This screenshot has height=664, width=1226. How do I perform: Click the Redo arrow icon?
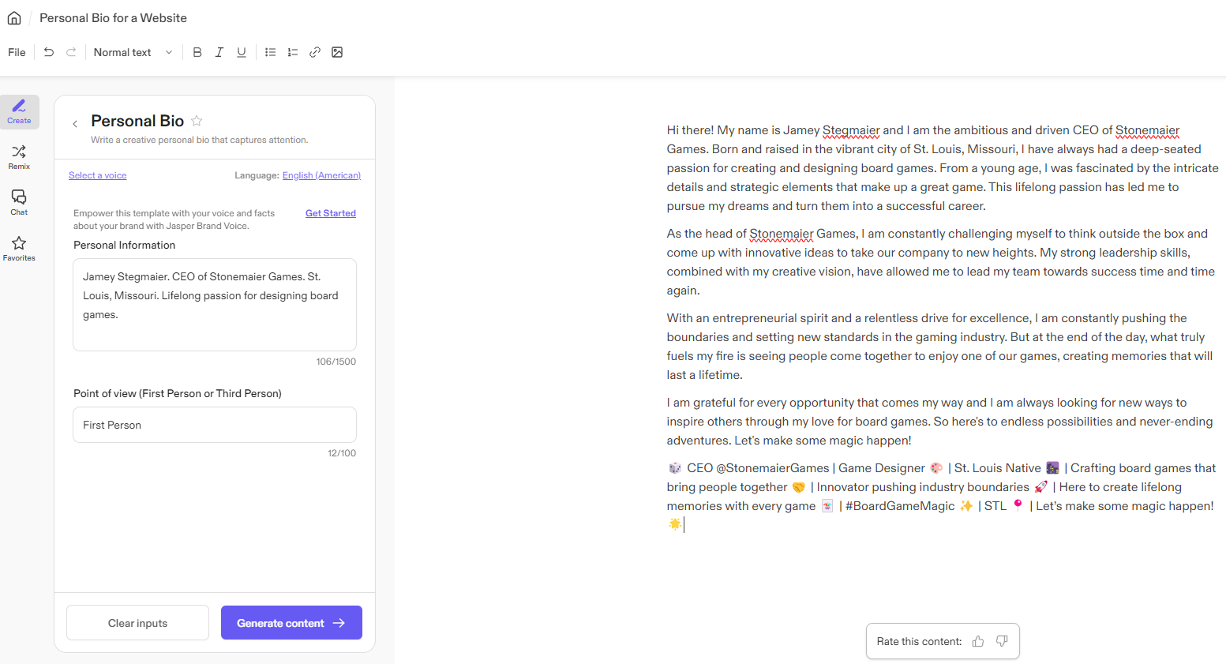(x=70, y=51)
